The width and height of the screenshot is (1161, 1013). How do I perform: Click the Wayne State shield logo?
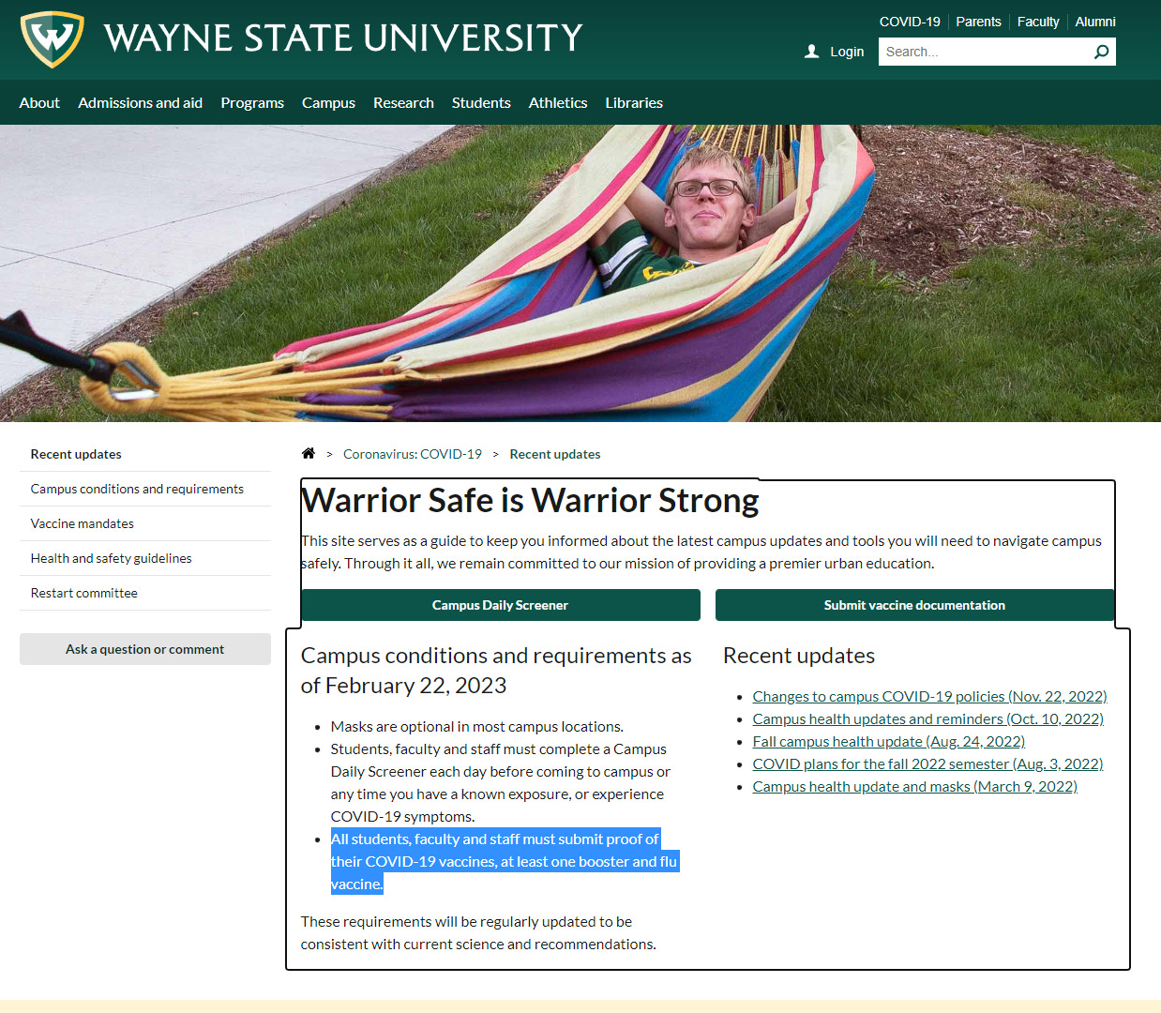point(53,38)
